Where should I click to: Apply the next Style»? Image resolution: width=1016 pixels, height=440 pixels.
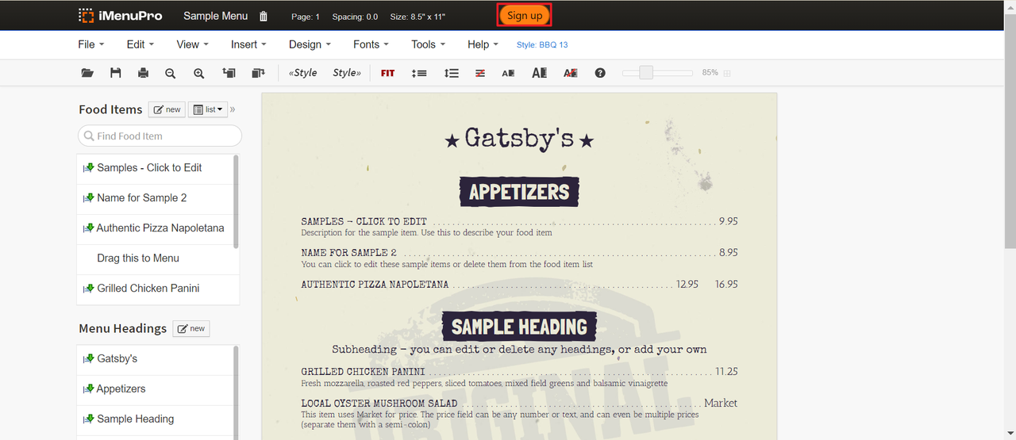click(347, 73)
